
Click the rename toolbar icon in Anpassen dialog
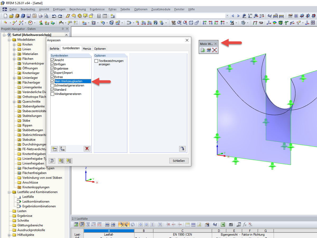pyautogui.click(x=62, y=149)
